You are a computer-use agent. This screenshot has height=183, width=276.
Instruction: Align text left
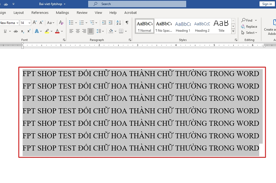coord(71,31)
